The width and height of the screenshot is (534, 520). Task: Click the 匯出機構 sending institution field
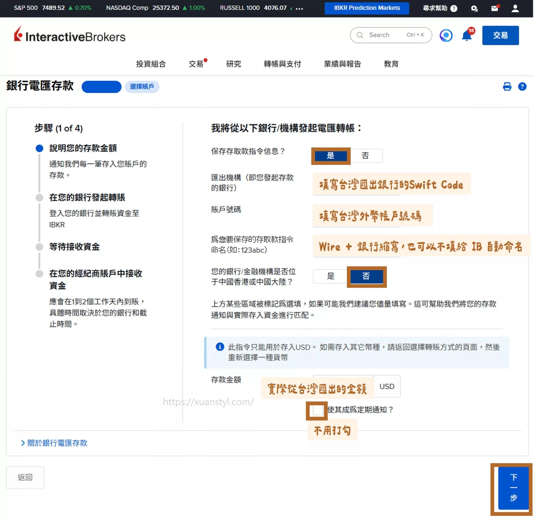point(357,184)
